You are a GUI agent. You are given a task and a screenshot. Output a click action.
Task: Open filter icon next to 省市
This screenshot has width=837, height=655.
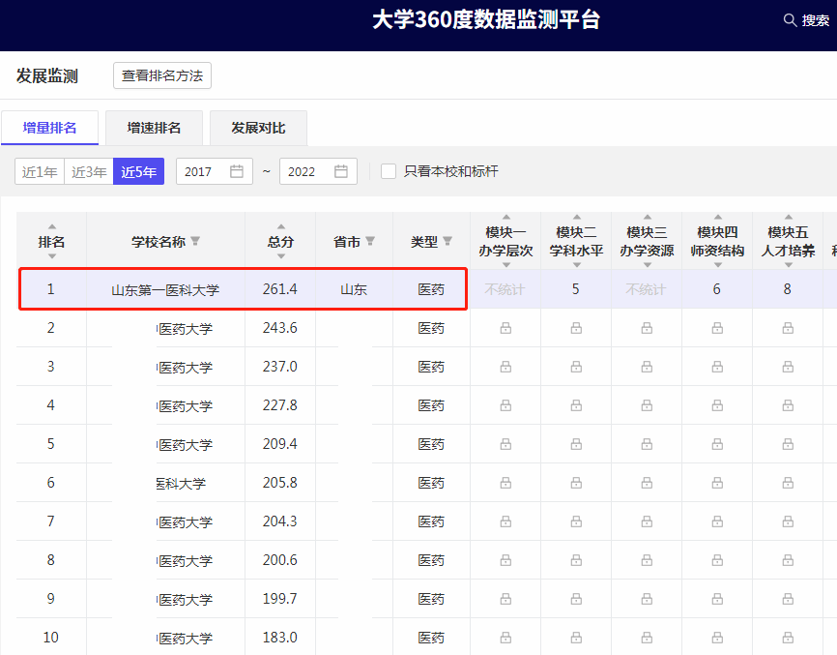coord(370,242)
